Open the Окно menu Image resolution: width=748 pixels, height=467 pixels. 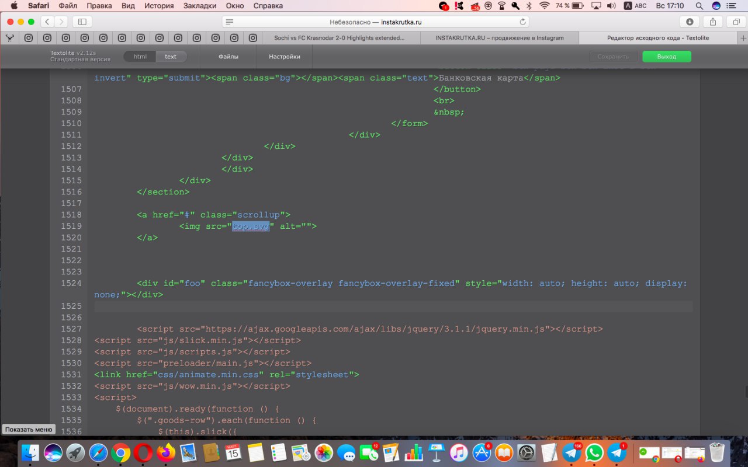coord(235,6)
